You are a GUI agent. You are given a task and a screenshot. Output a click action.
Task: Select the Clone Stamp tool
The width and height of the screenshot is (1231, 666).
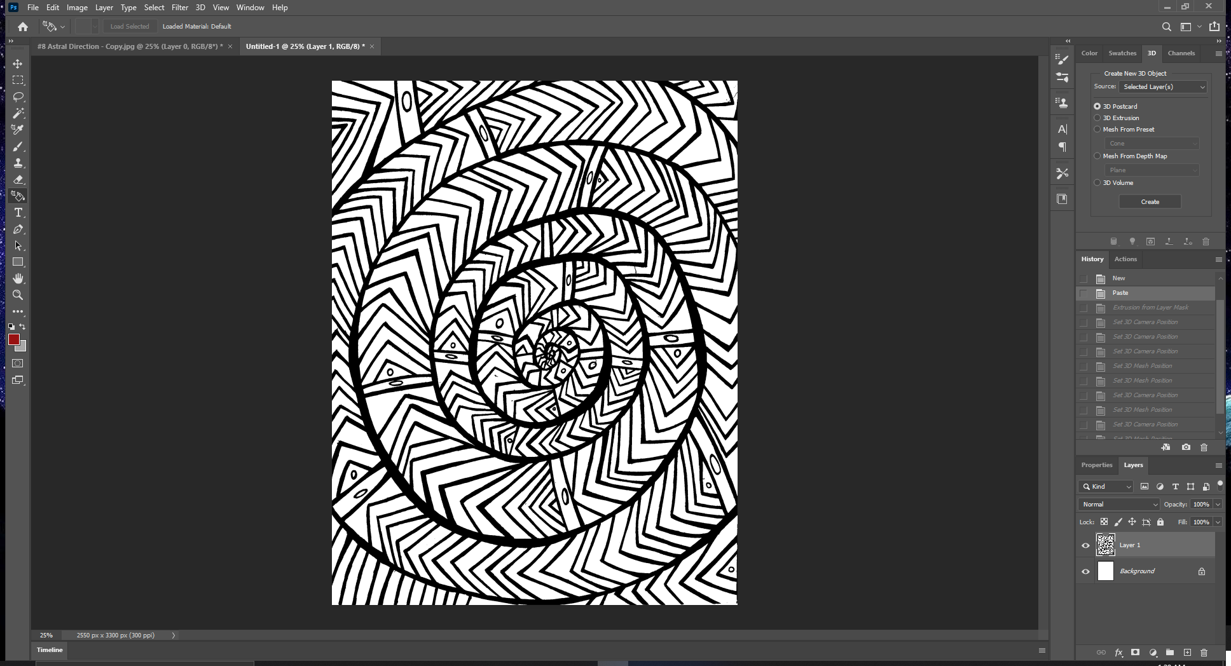[18, 163]
